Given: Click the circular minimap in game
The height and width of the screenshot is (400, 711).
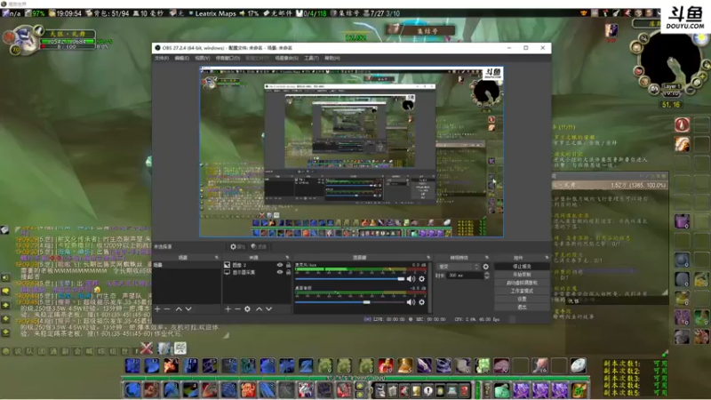Looking at the screenshot, I should (670, 59).
